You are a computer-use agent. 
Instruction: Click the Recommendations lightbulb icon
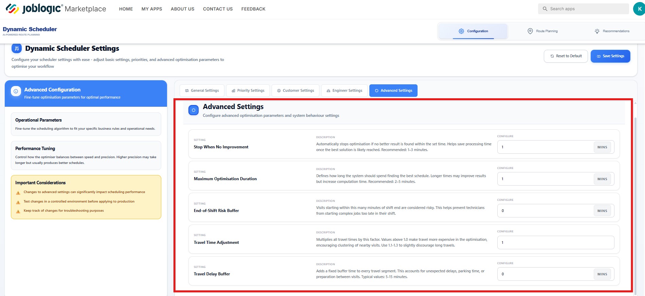(x=597, y=31)
